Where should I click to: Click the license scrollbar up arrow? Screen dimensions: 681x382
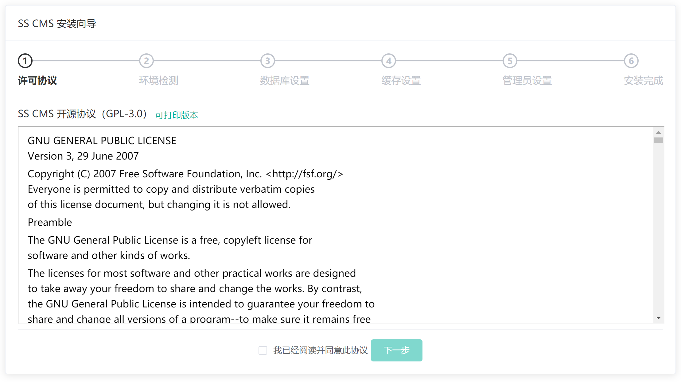coord(658,133)
